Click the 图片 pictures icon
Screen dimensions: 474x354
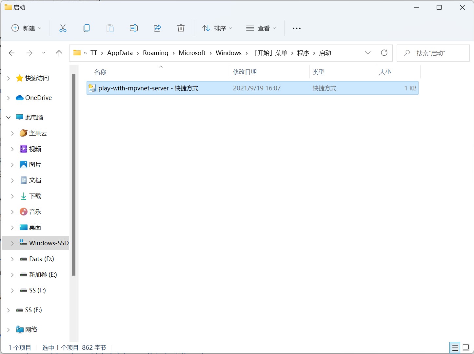click(24, 164)
